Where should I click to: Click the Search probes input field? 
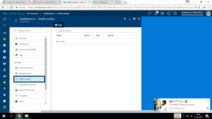97,31
